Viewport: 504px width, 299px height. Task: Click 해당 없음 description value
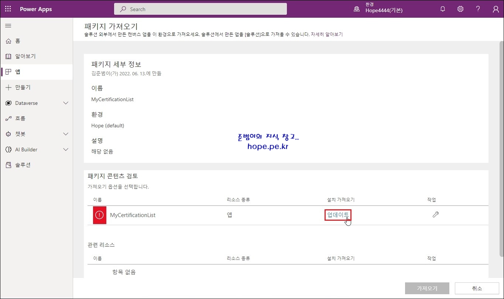click(x=102, y=151)
